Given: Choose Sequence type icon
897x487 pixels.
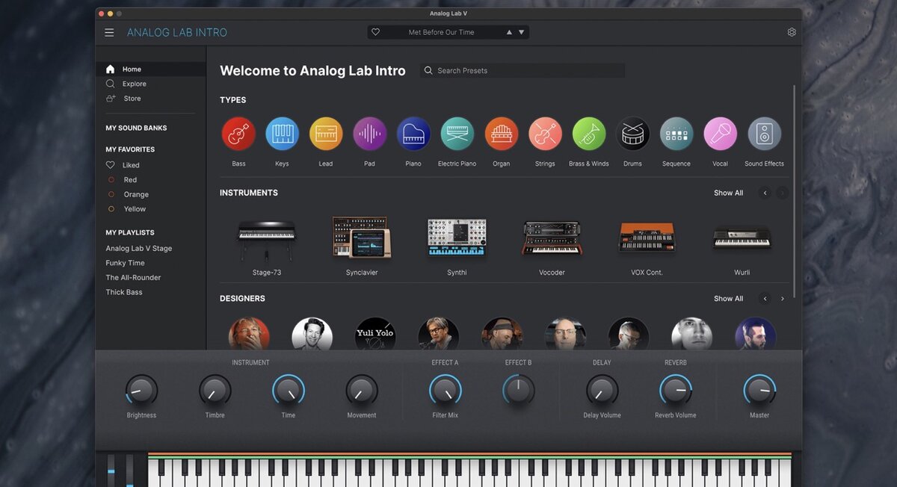Looking at the screenshot, I should click(676, 134).
